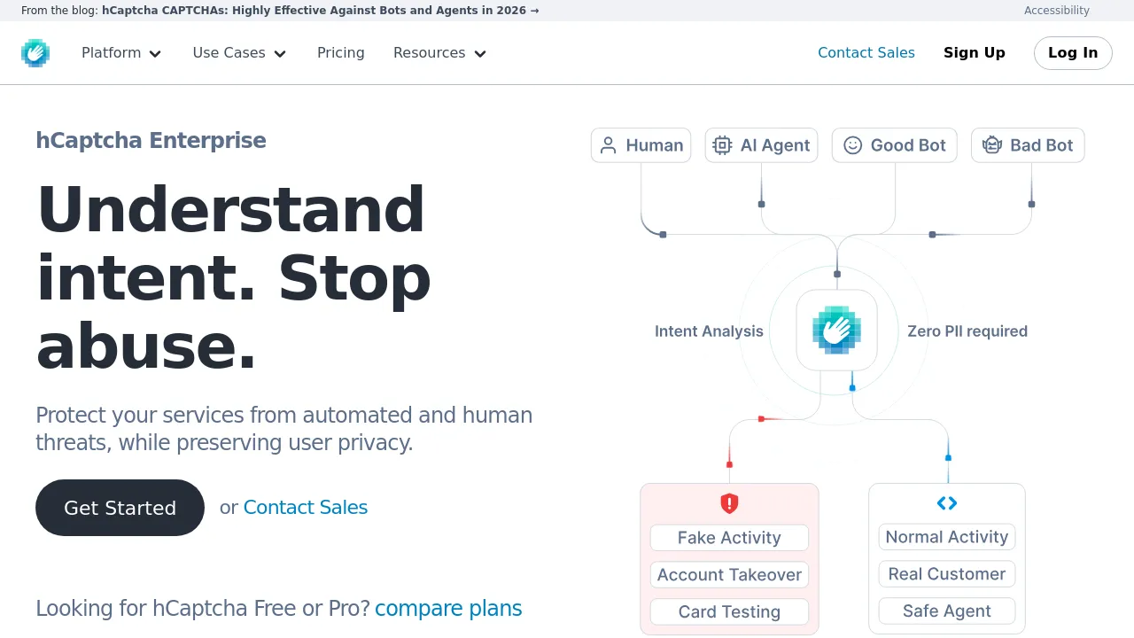This screenshot has width=1134, height=638.
Task: Expand the Resources chevron
Action: (x=480, y=54)
